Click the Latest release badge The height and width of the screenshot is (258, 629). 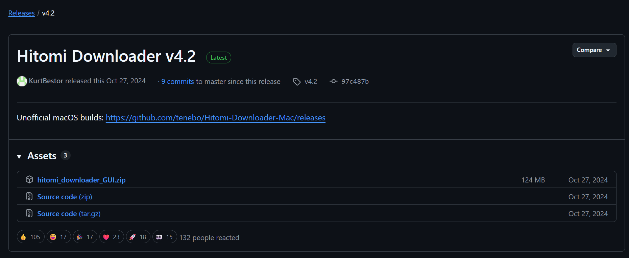tap(218, 58)
